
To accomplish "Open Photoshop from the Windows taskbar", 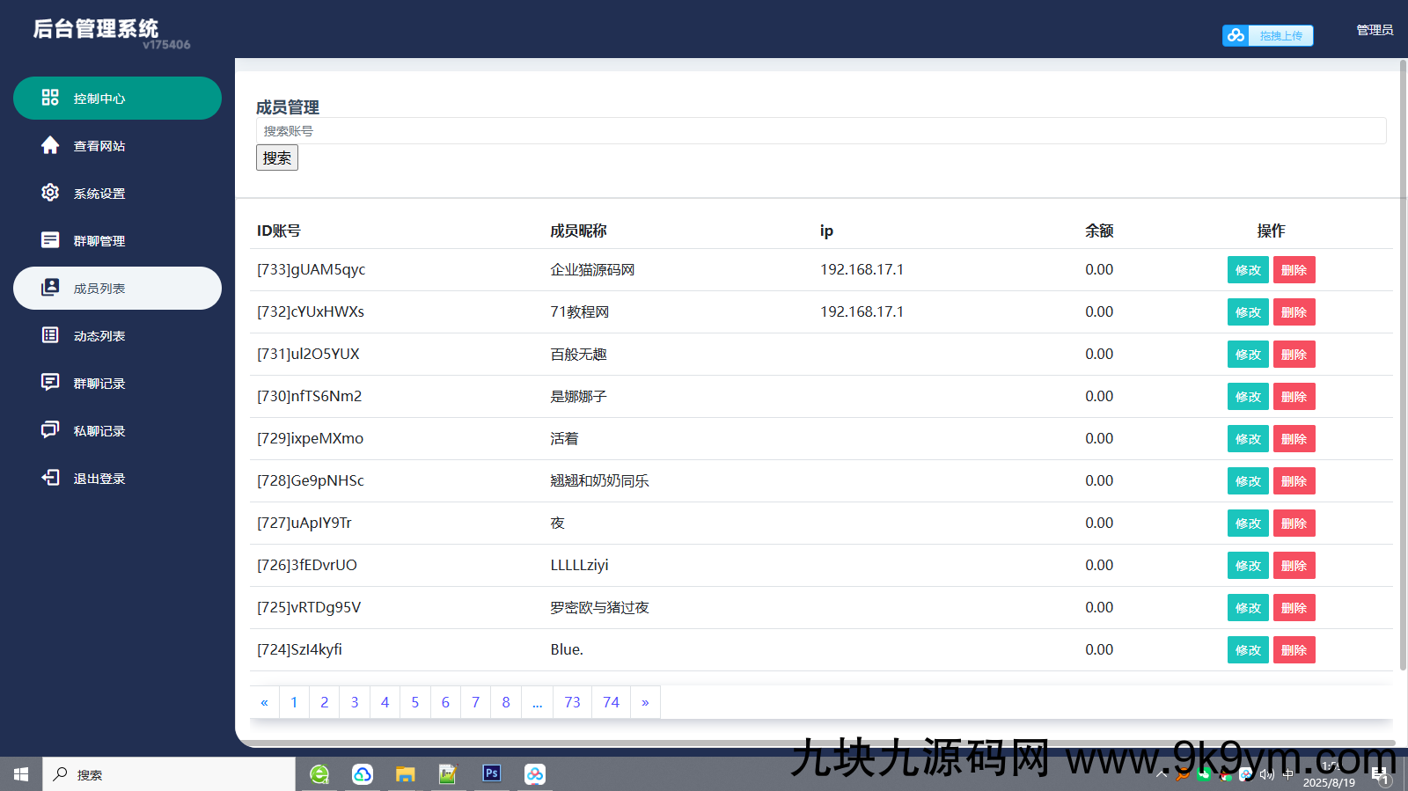I will (x=491, y=773).
